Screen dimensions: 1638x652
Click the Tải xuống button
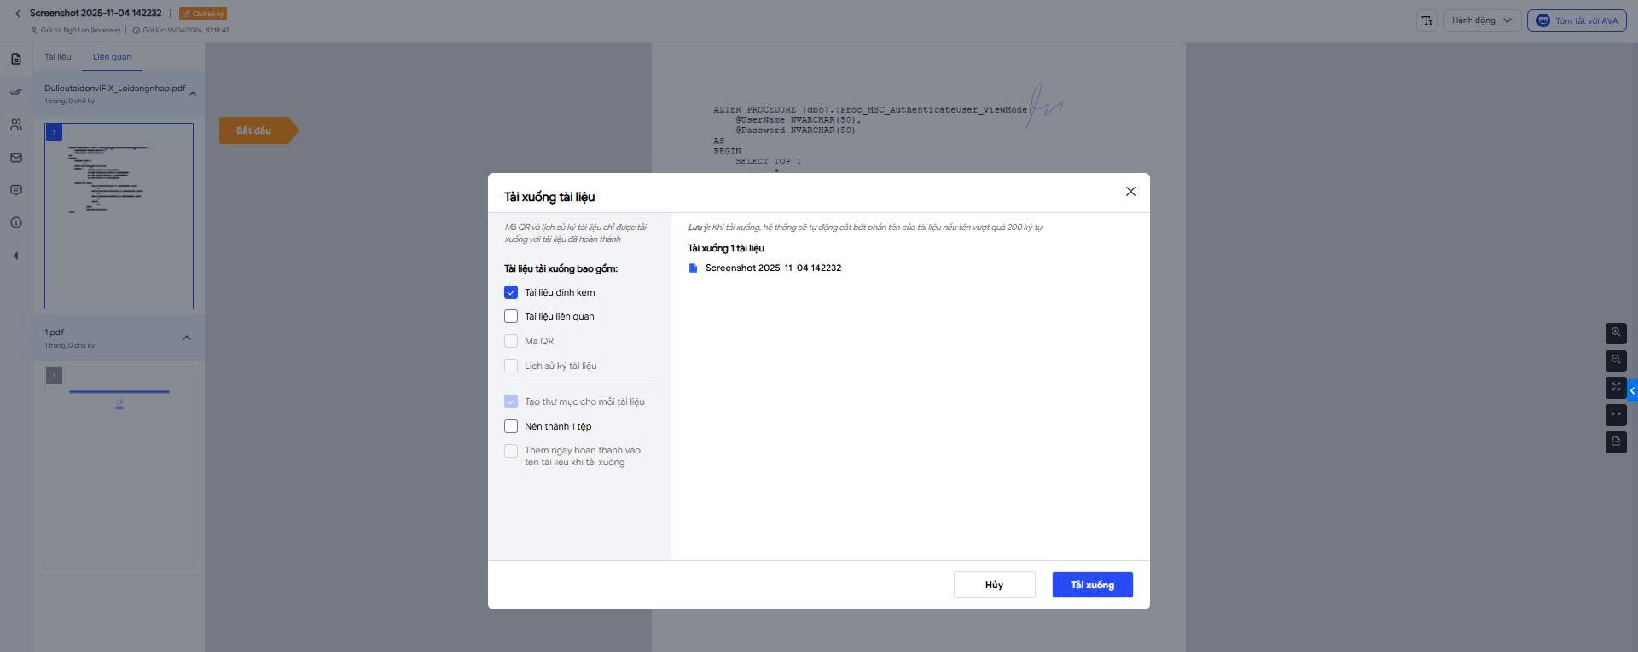pyautogui.click(x=1092, y=585)
